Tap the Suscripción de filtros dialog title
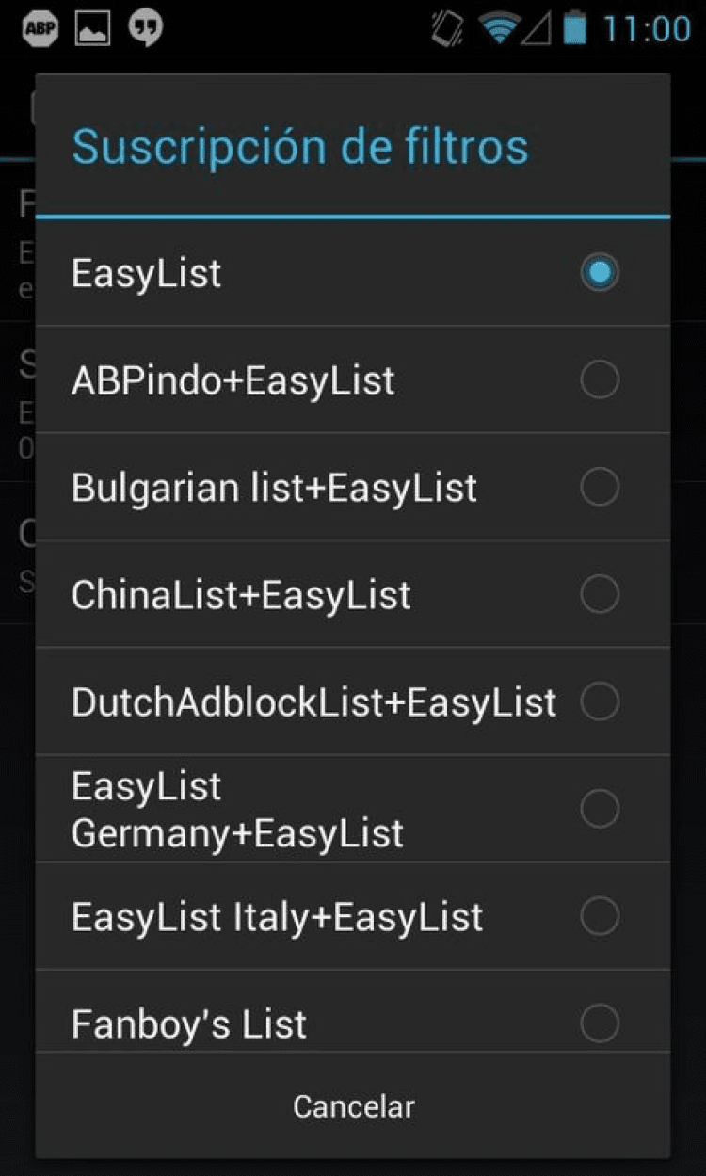 tap(300, 147)
